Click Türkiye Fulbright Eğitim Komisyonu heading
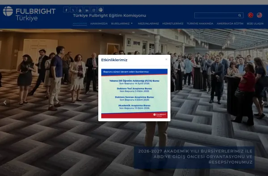The width and height of the screenshot is (268, 176). pos(109,16)
